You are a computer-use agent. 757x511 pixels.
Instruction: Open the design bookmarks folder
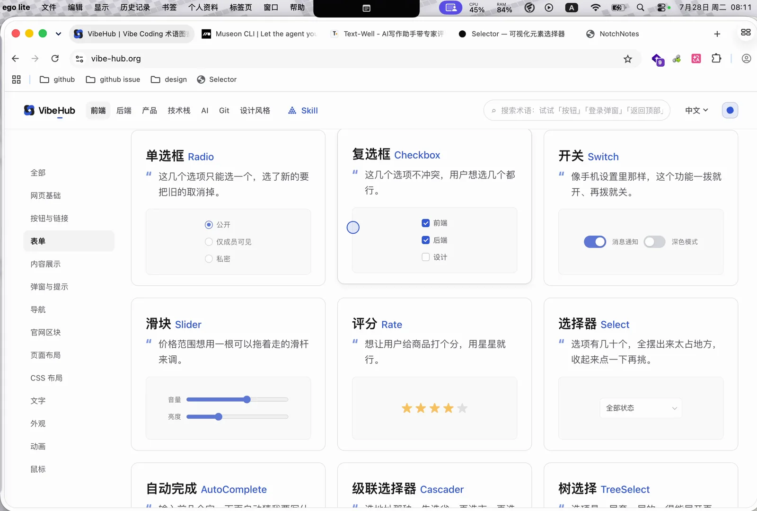(x=169, y=79)
